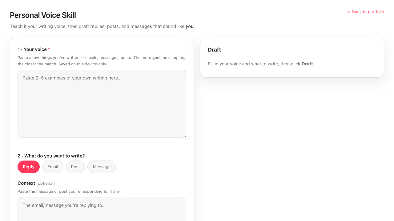Click the 'Paste a few things you've written' description
Screen dimensions: 394x221
(x=101, y=61)
